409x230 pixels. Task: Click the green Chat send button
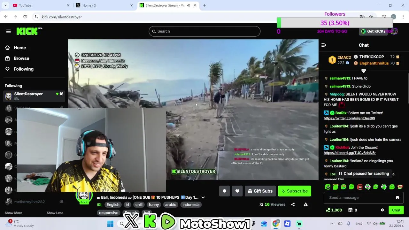click(396, 210)
